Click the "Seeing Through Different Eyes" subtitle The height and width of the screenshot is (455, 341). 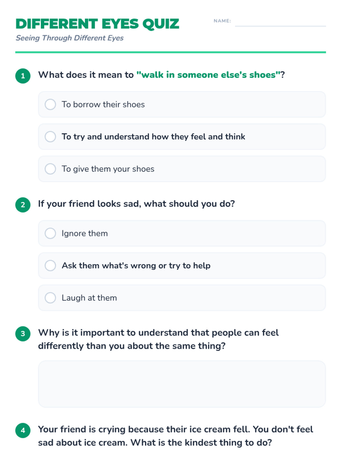(x=70, y=38)
